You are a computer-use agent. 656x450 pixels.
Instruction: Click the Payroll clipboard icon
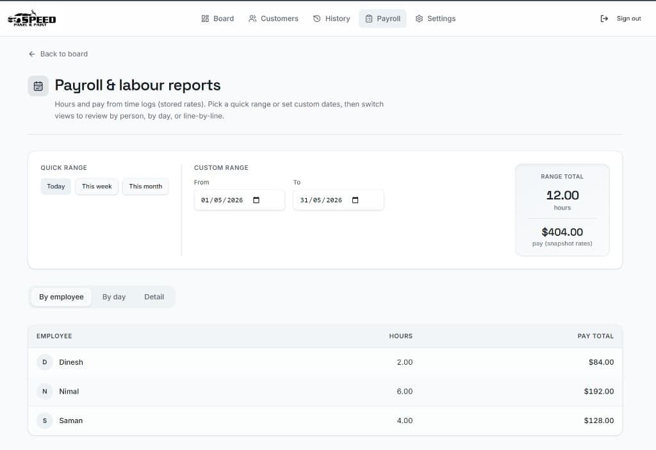click(x=368, y=19)
